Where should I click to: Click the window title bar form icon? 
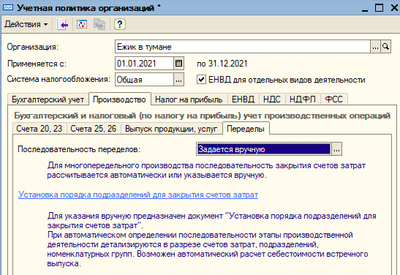coord(8,7)
